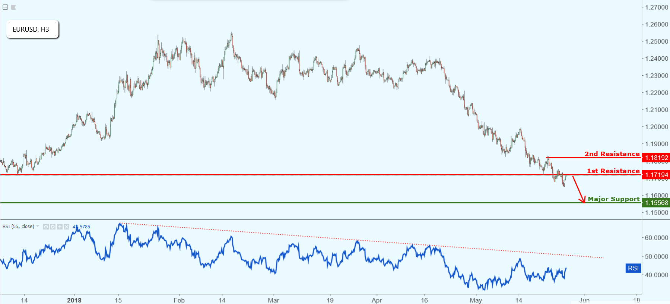This screenshot has height=304, width=670.
Task: Click the 1.17194 red price tag
Action: 656,175
